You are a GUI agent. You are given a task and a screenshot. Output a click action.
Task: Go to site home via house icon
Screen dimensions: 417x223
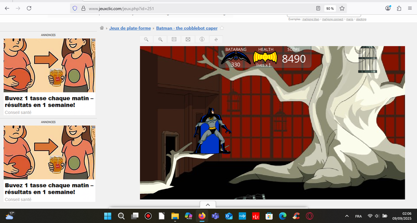[102, 28]
